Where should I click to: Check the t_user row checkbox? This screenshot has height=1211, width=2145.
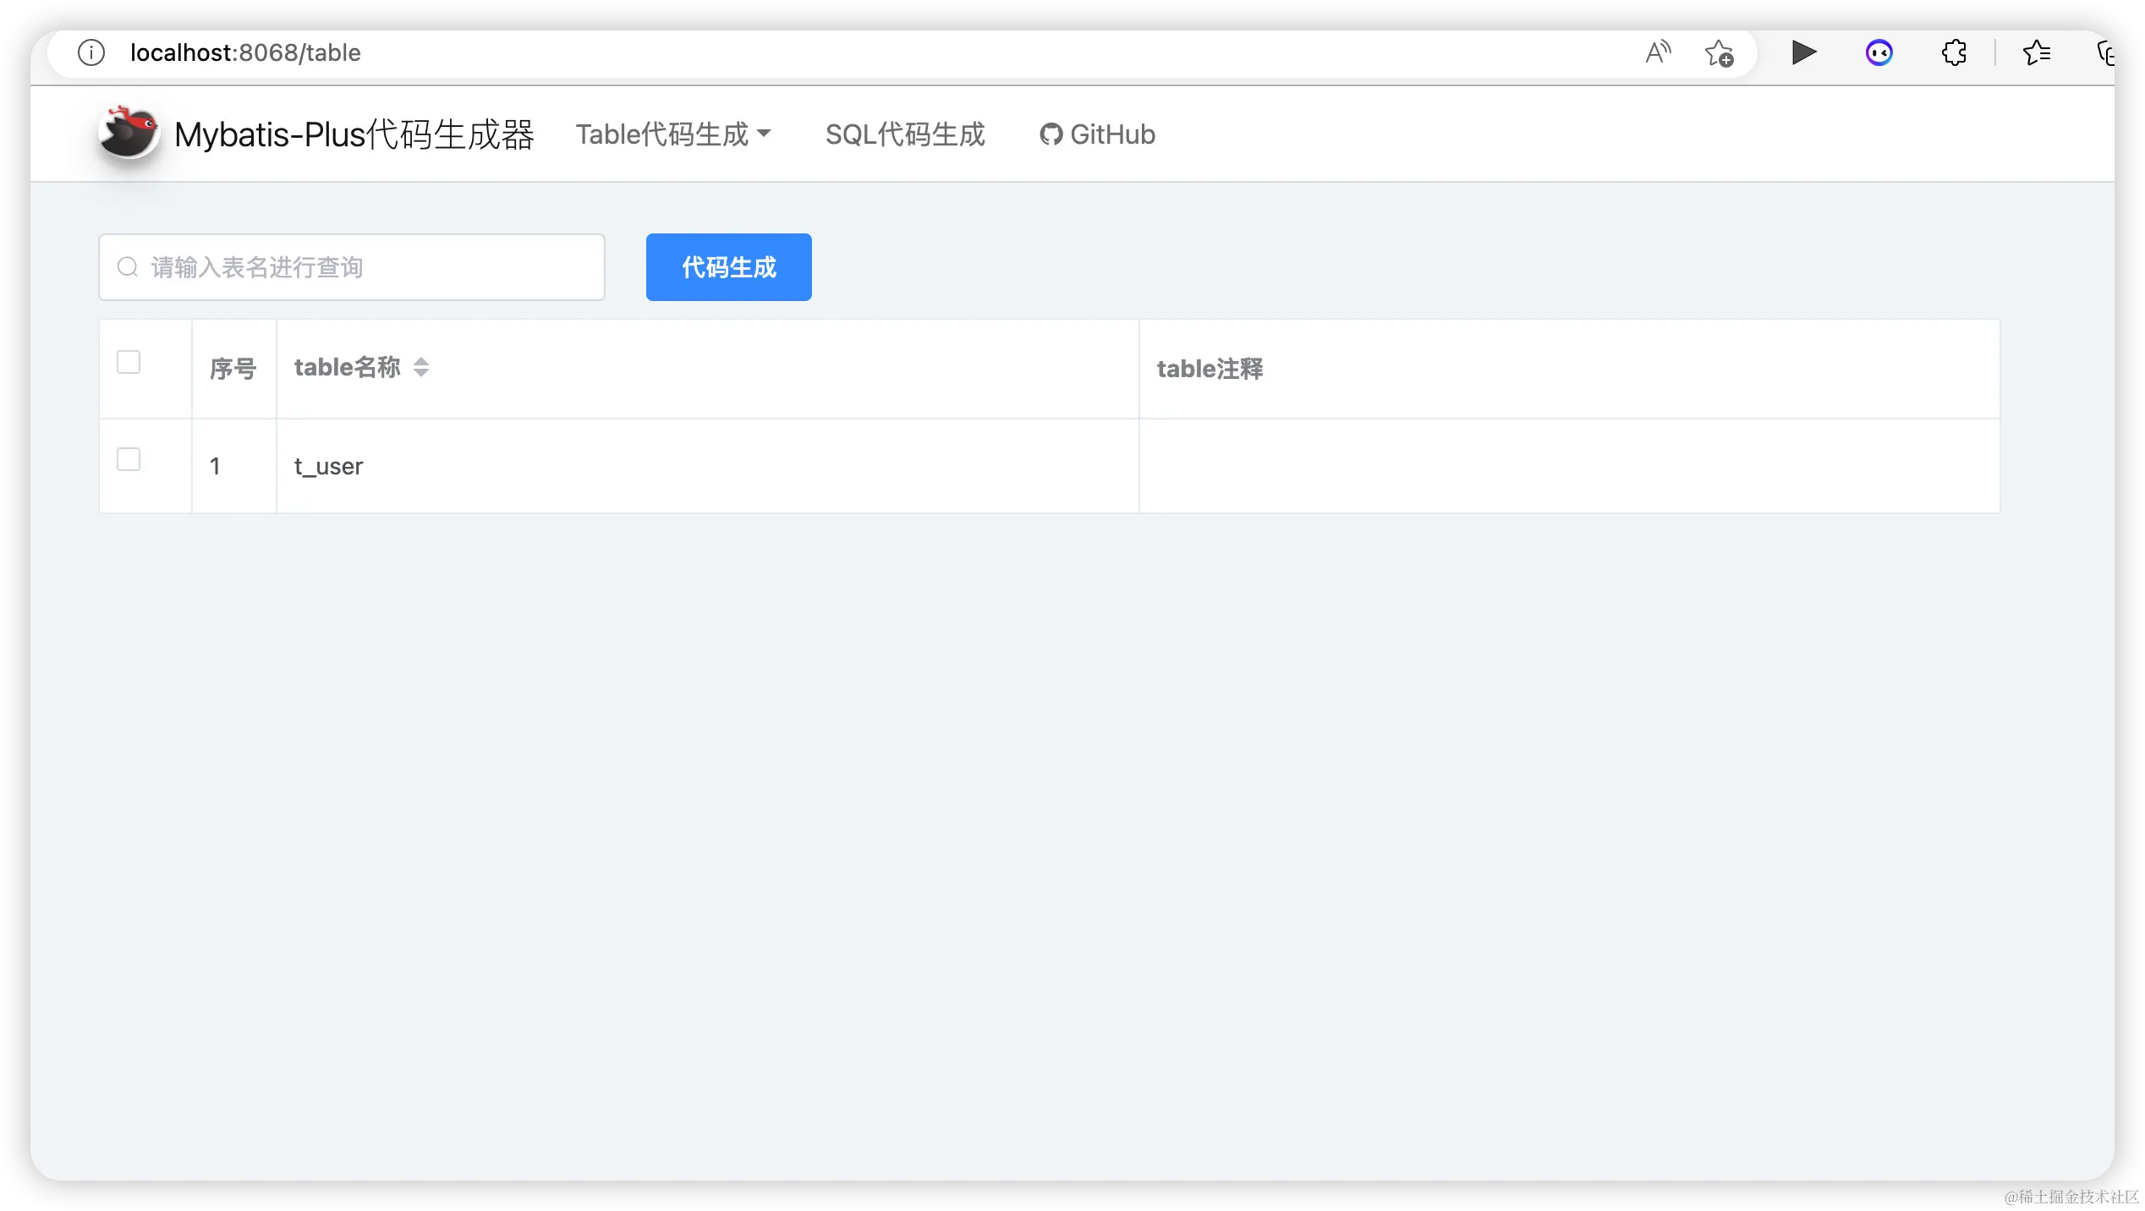pos(129,459)
